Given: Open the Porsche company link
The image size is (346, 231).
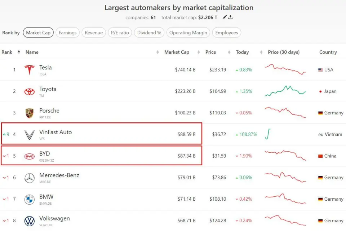Looking at the screenshot, I should 49,110.
